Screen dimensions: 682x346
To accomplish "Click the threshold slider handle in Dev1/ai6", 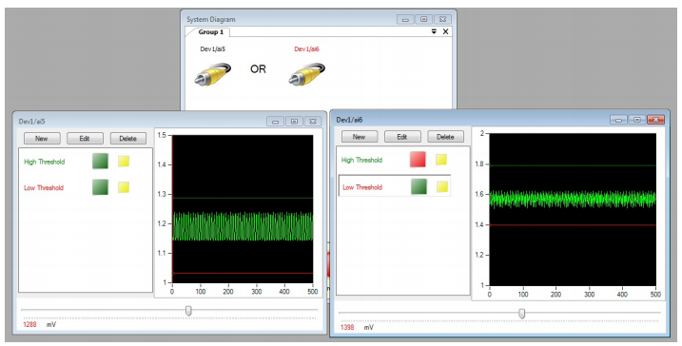I will [x=522, y=314].
